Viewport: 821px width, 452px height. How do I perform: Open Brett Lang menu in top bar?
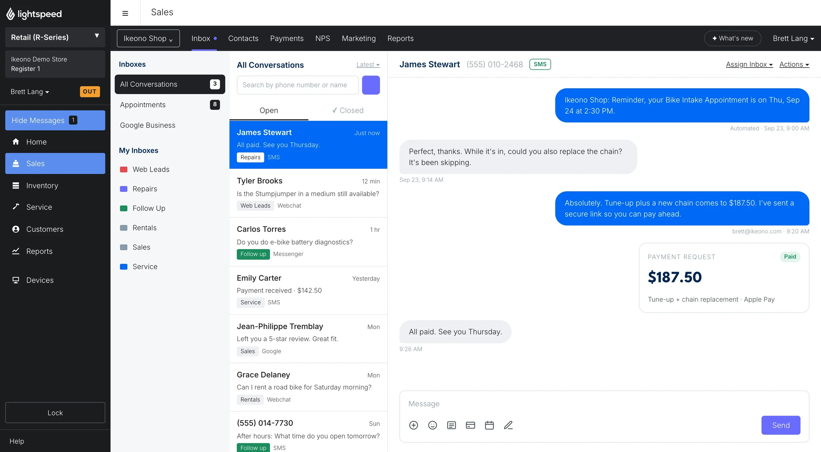coord(793,38)
